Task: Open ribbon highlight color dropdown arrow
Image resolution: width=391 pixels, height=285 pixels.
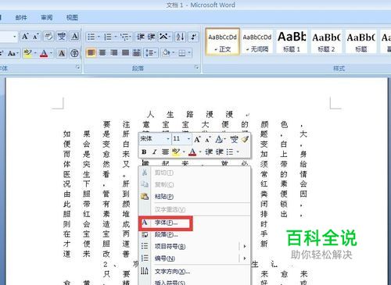Action: click(x=35, y=53)
